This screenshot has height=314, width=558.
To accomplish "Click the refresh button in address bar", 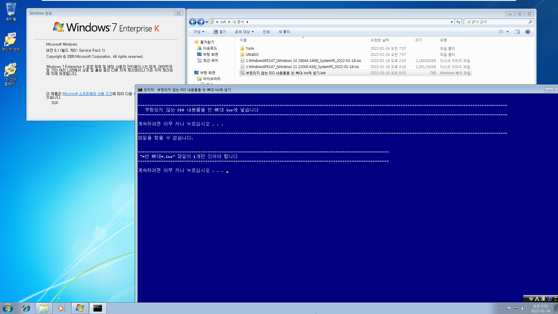I will (x=458, y=22).
